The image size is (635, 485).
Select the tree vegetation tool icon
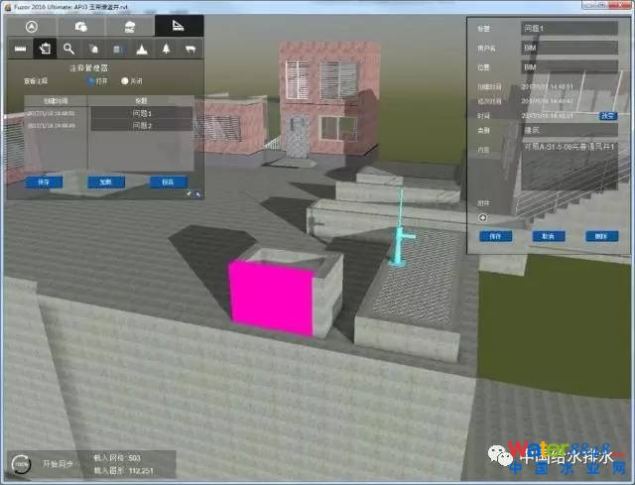[165, 48]
